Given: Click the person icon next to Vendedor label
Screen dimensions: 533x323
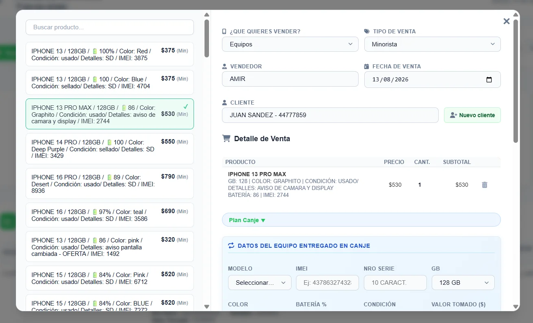Looking at the screenshot, I should [x=224, y=66].
